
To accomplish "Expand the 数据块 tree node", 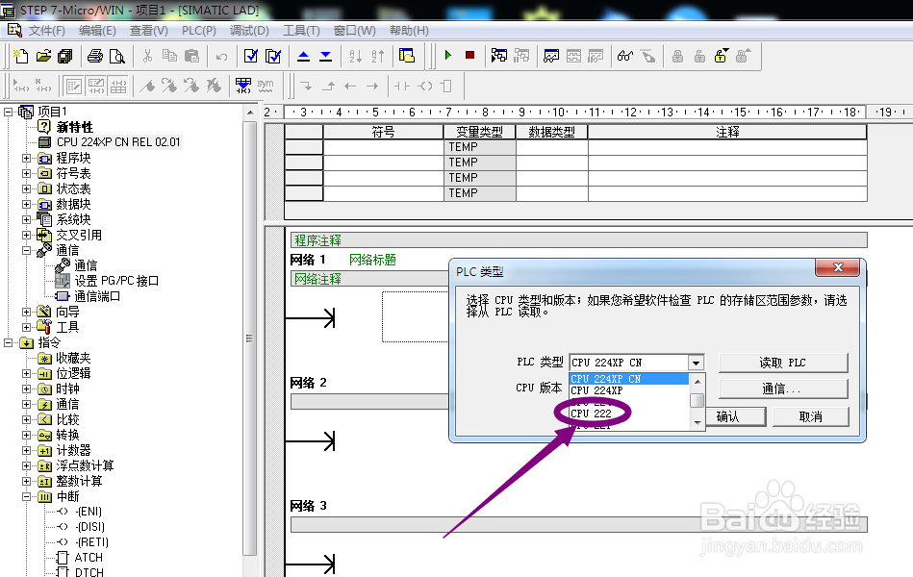I will (26, 204).
